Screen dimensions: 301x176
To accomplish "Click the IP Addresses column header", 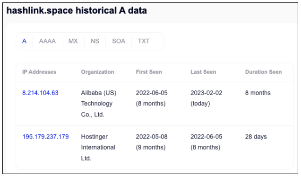I will point(39,72).
